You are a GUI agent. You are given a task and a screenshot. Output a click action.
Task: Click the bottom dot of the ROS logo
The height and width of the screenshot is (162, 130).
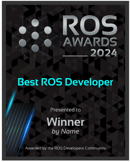[x=35, y=48]
